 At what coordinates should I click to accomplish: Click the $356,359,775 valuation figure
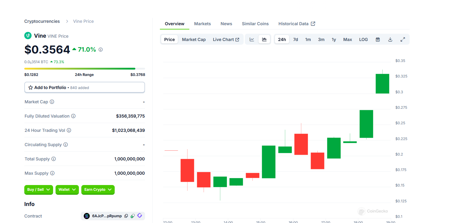130,116
